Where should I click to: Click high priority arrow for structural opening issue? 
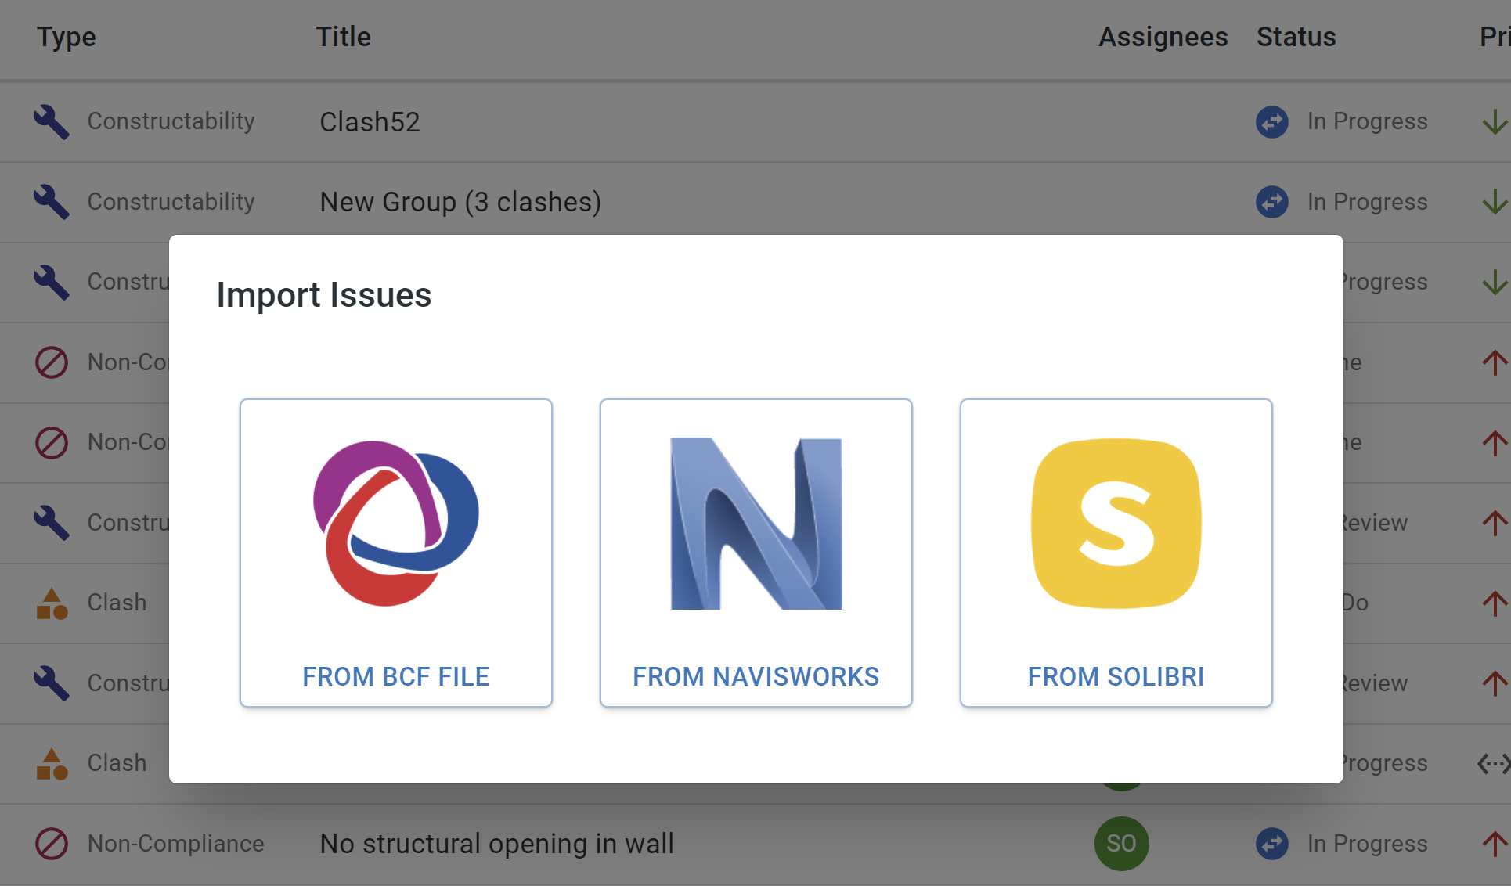pos(1495,844)
